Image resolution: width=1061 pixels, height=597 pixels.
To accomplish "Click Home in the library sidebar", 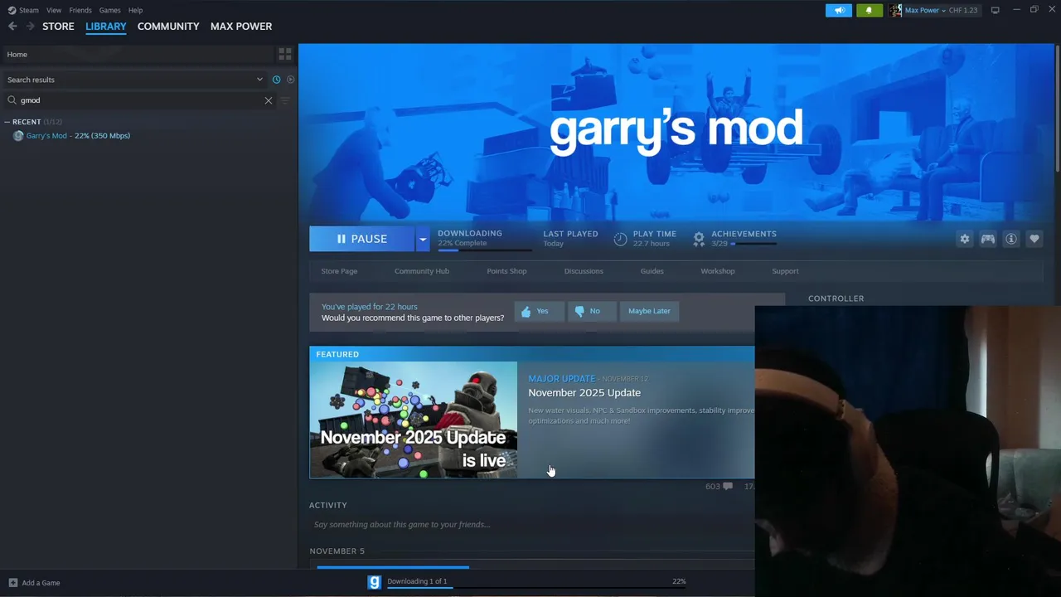I will (138, 54).
